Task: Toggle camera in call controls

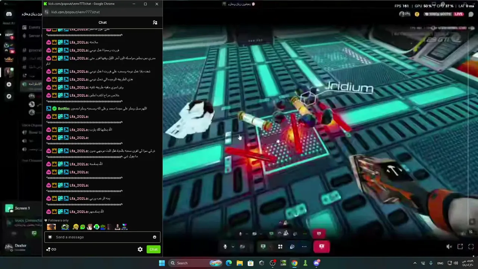Action: tap(242, 247)
